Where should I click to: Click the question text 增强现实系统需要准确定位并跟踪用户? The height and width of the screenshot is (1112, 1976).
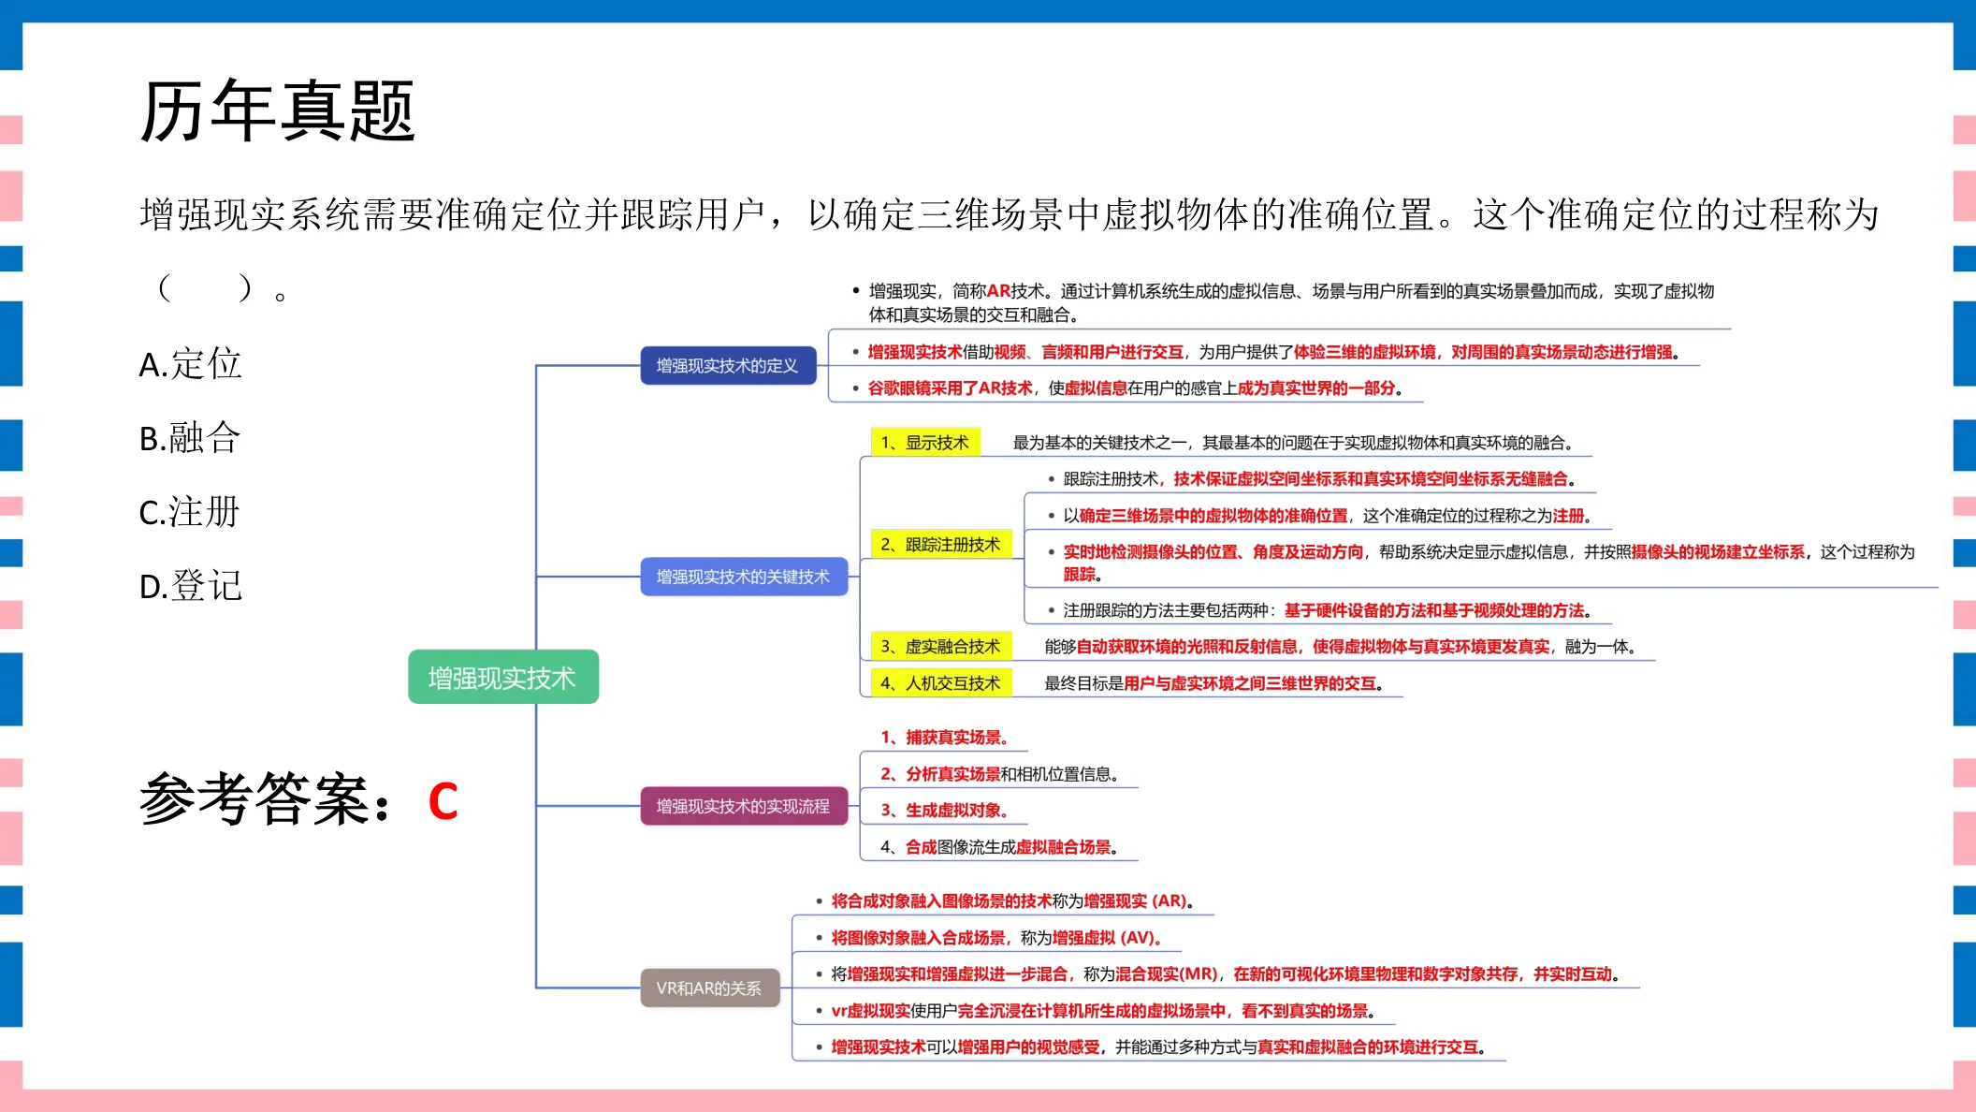(x=1009, y=214)
